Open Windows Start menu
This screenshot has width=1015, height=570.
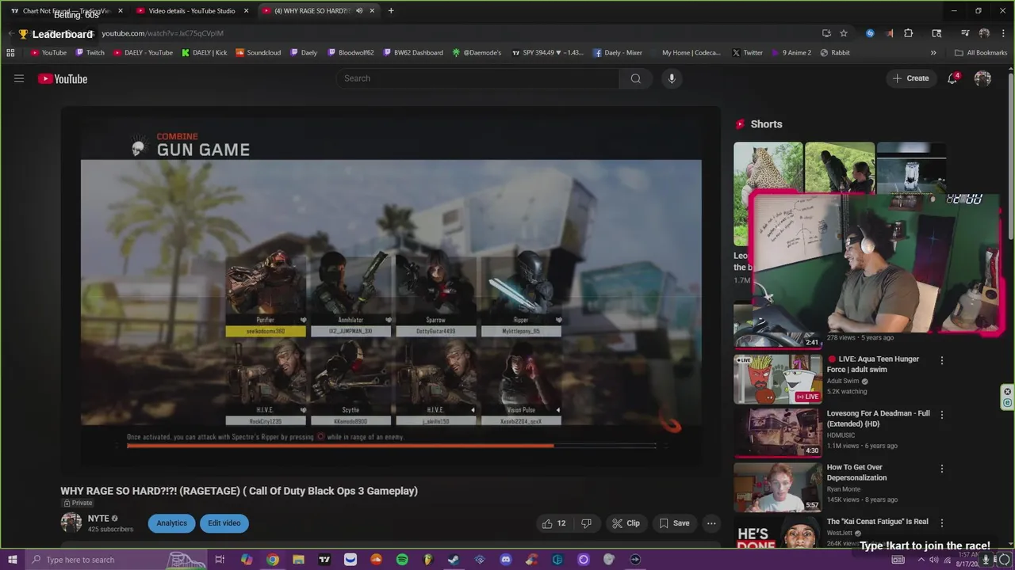tap(12, 560)
